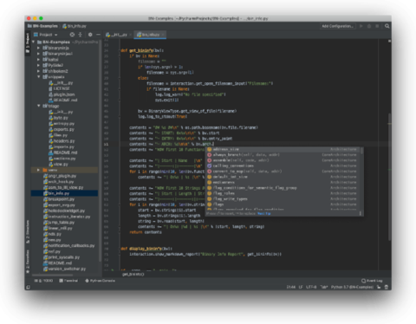The image size is (416, 324).
Task: Open the Terminal tool window tab
Action: 68,281
